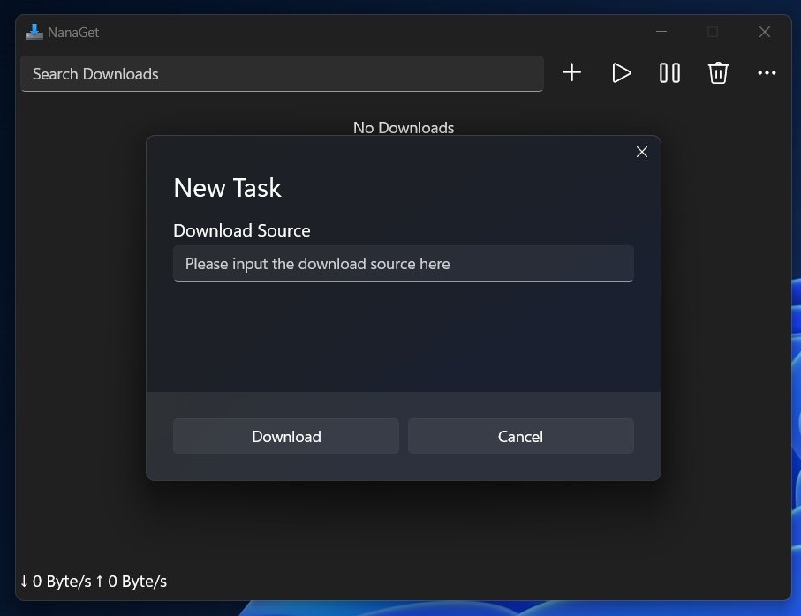Close the NanaGet window

click(764, 32)
